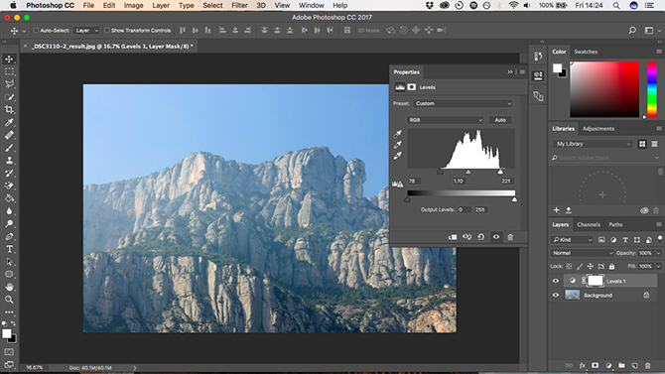This screenshot has width=665, height=374.
Task: Open Auto-Select Layer dropdown
Action: coord(87,31)
